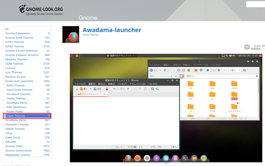Click the home folder icon in file manager toolbar
The image size is (265, 166).
point(196,70)
